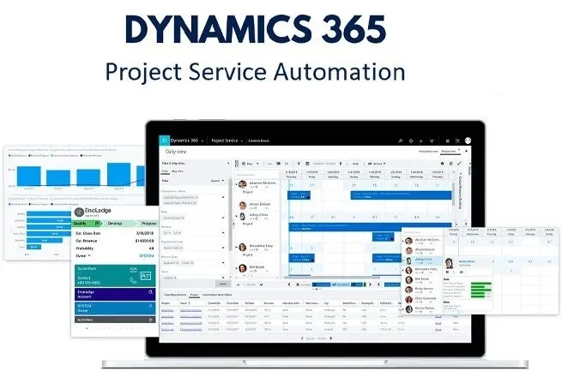Image resolution: width=562 pixels, height=371 pixels.
Task: Open Abraham McCormick's resource avatar
Action: click(x=240, y=185)
